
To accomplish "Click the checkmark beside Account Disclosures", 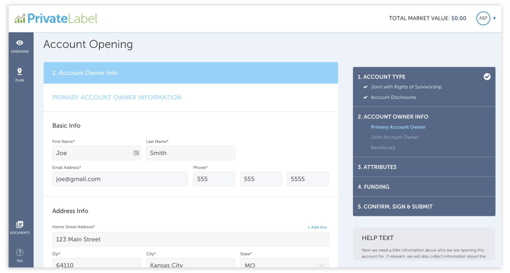I will [365, 97].
